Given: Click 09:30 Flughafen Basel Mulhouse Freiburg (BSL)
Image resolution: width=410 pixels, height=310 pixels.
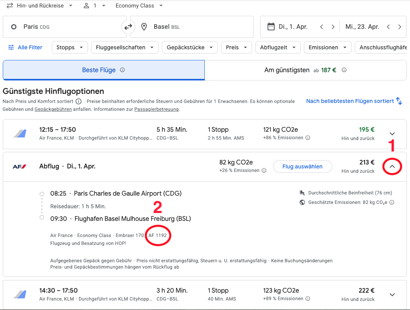Looking at the screenshot, I should (x=120, y=218).
